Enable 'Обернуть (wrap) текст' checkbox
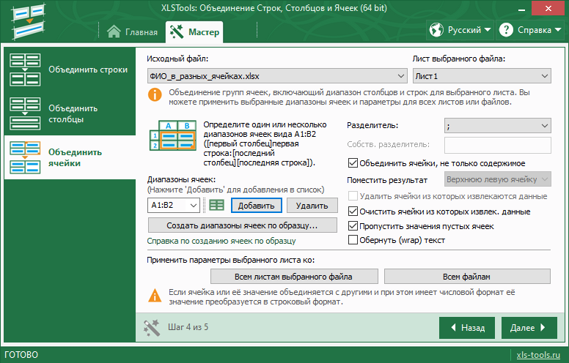 click(x=353, y=240)
